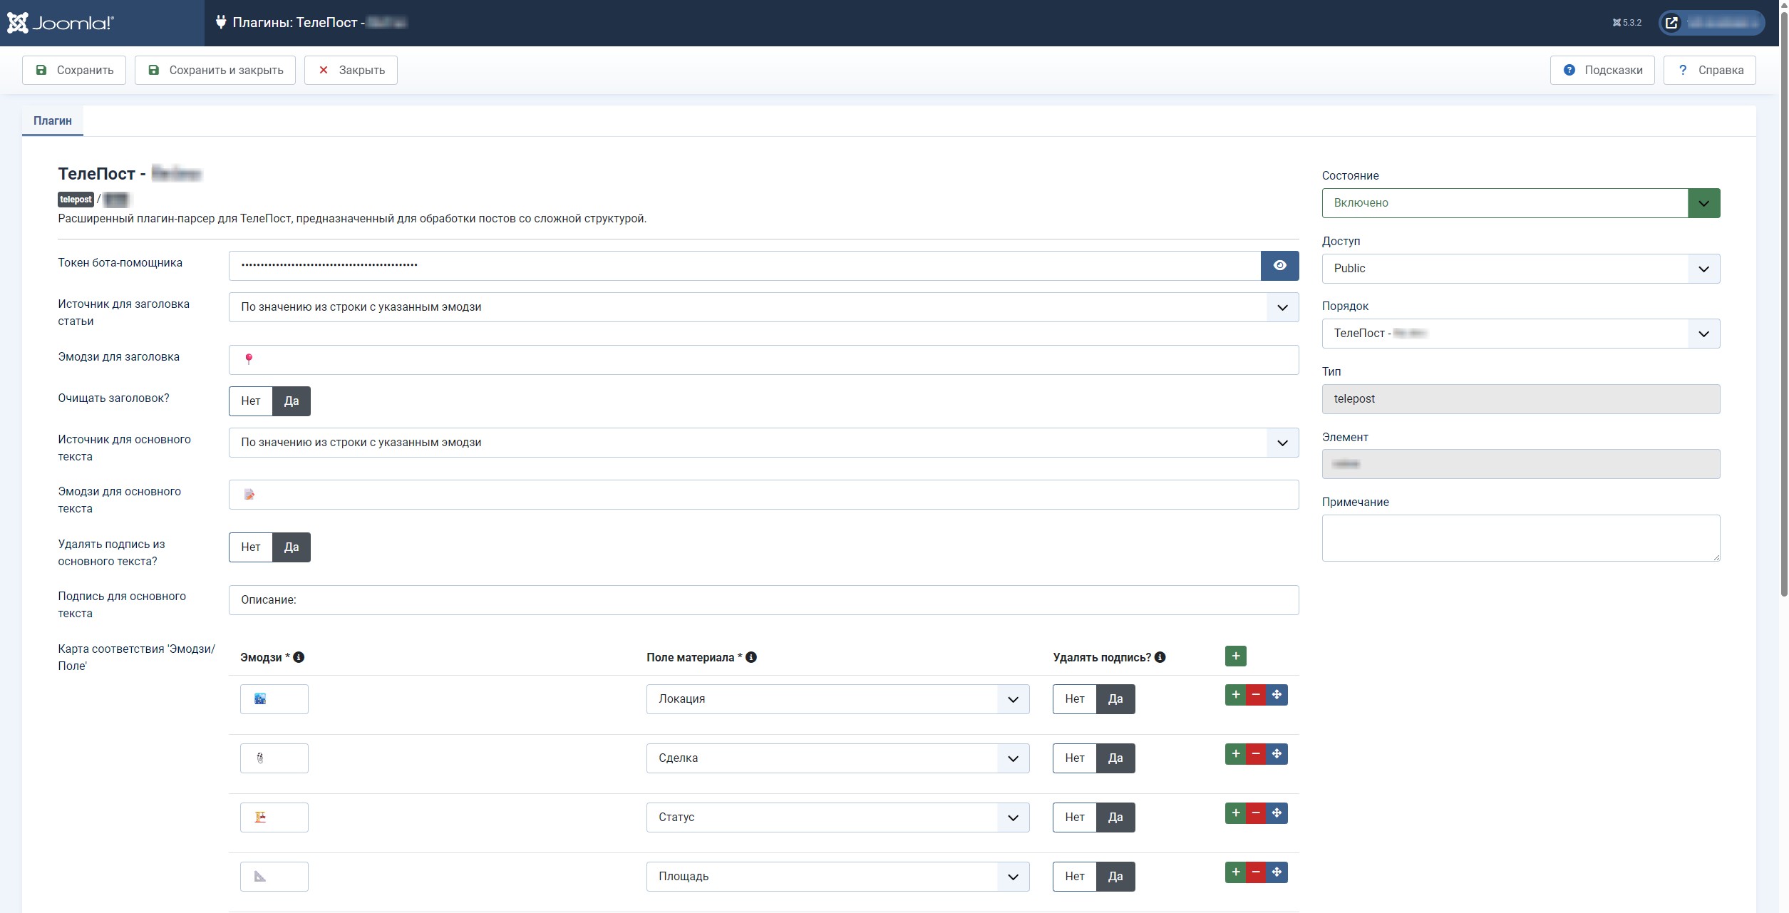
Task: Open the Состояние dropdown
Action: pyautogui.click(x=1520, y=203)
